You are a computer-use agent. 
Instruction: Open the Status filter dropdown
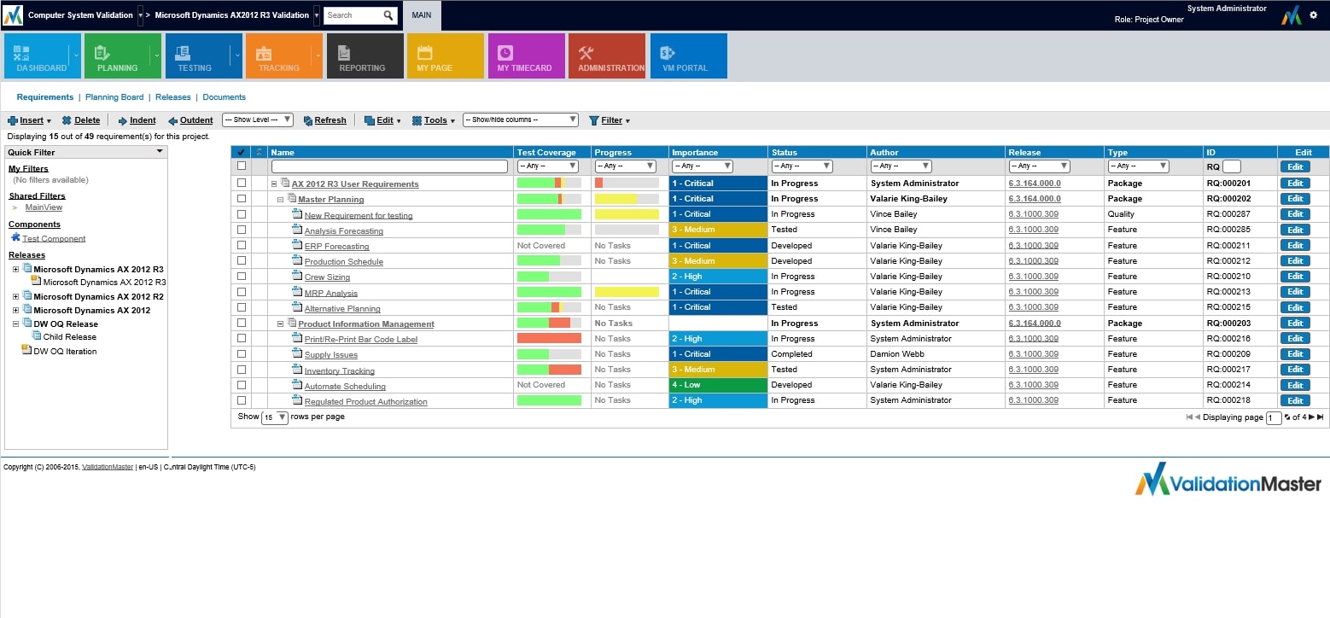(801, 166)
